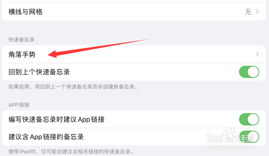The width and height of the screenshot is (269, 156).
Task: Expand the chevron beside 无
Action: click(x=257, y=12)
